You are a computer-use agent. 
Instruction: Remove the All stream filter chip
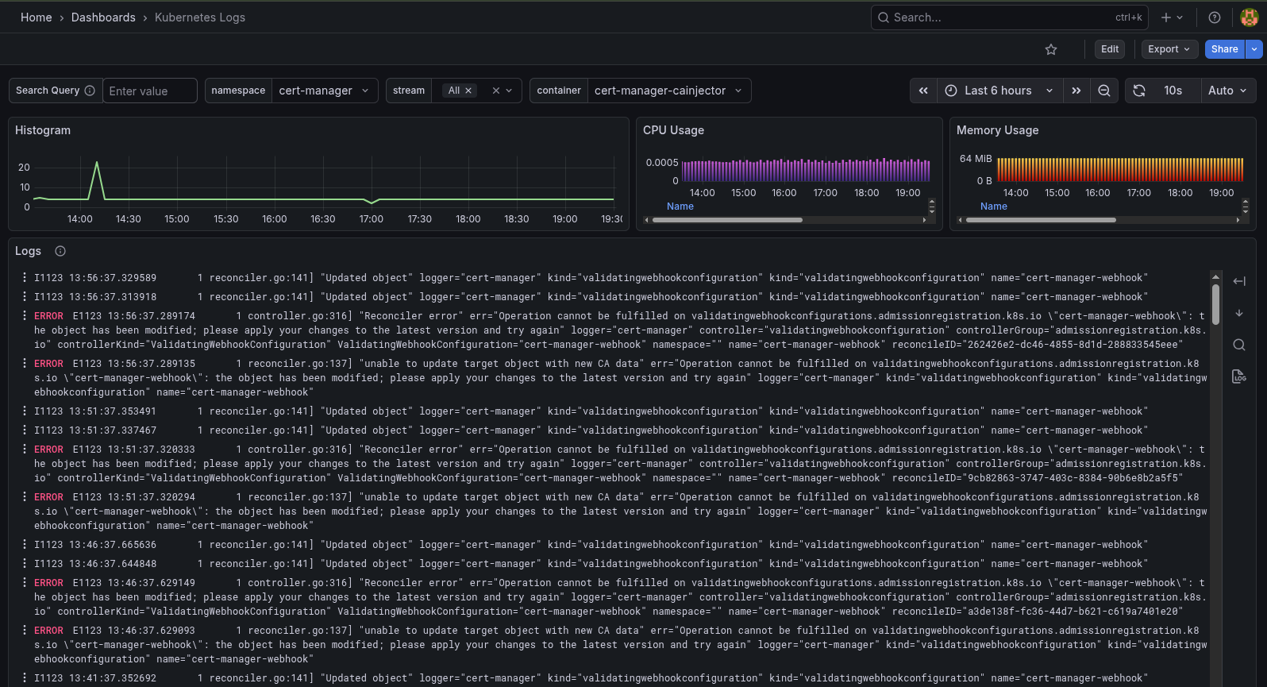click(468, 91)
